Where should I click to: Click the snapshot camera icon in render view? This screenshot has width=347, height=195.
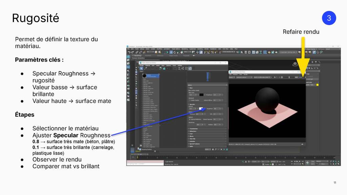[302, 144]
